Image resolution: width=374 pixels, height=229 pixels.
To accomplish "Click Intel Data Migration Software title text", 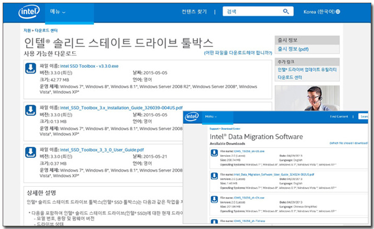I will tap(256, 137).
